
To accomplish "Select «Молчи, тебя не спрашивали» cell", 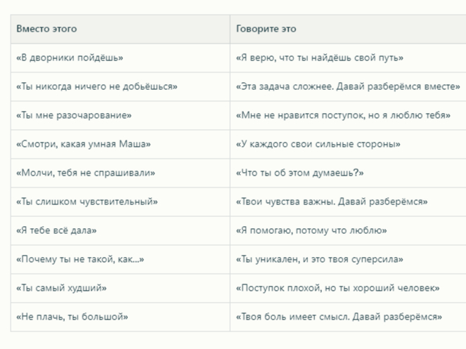I will coord(85,173).
